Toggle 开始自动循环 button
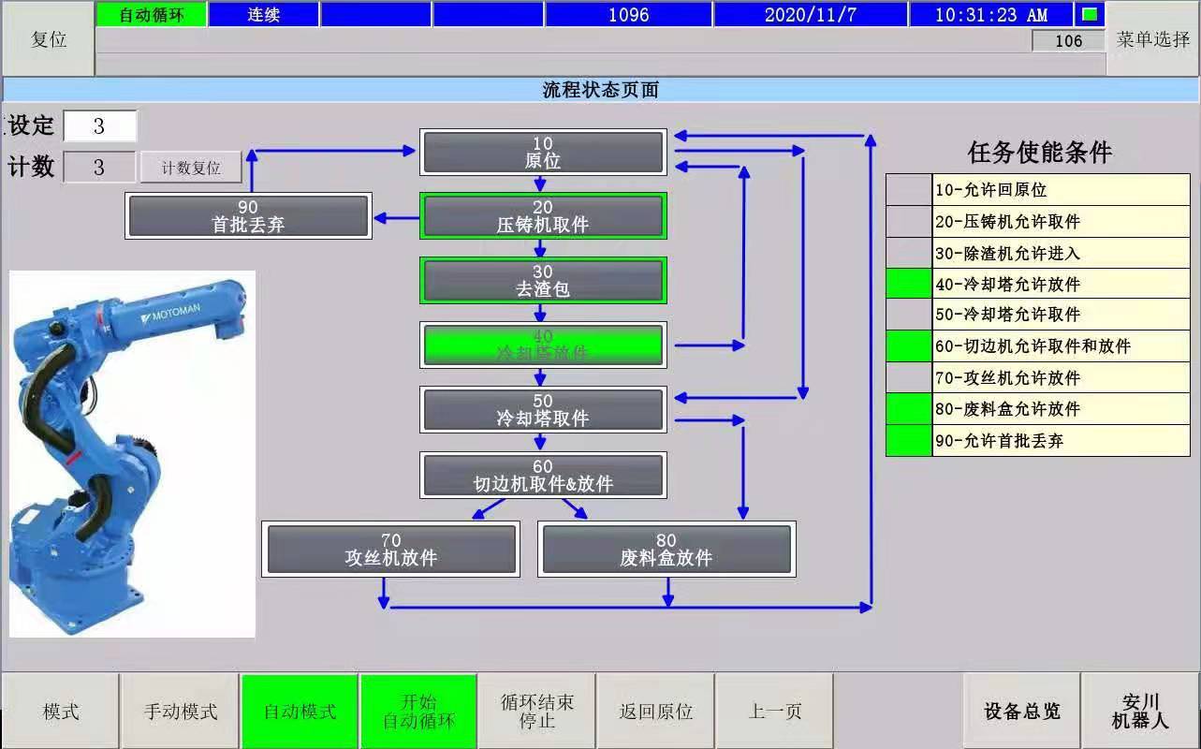1201x749 pixels. tap(418, 712)
